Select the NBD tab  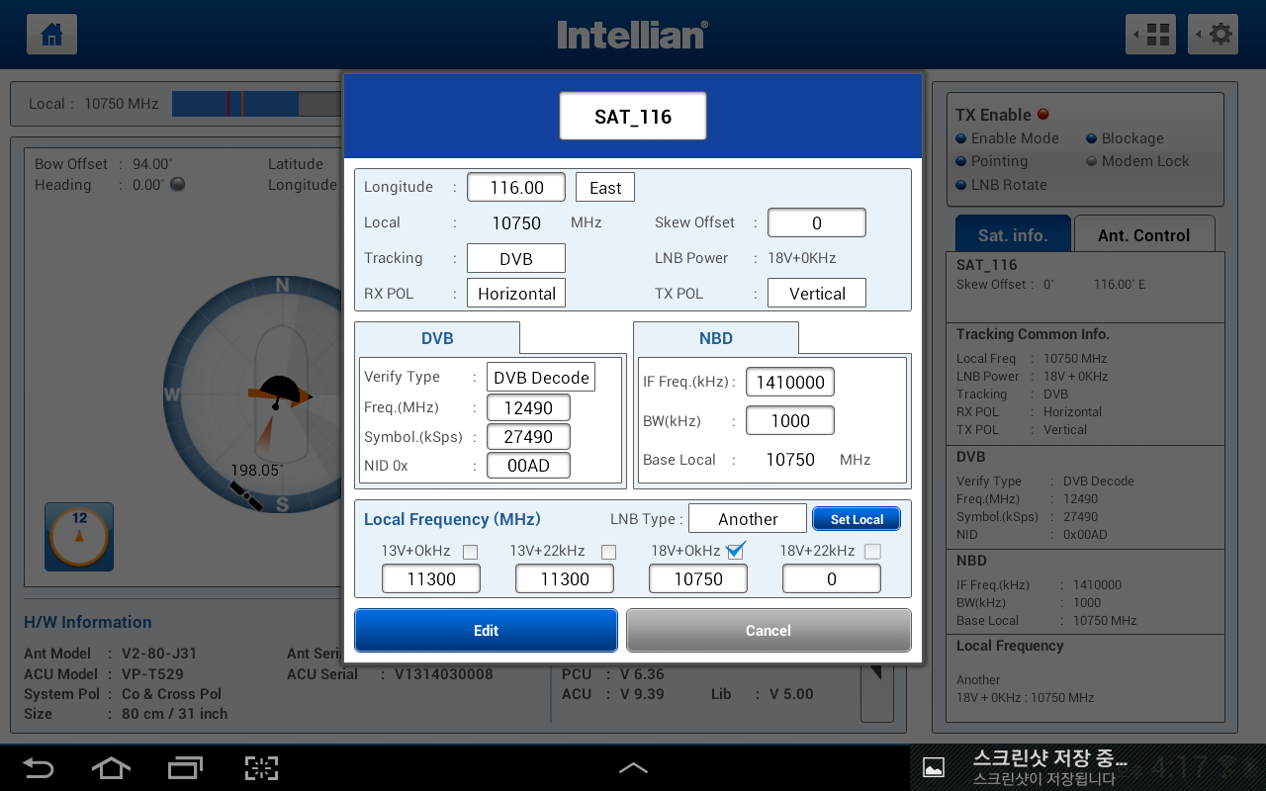pos(716,338)
